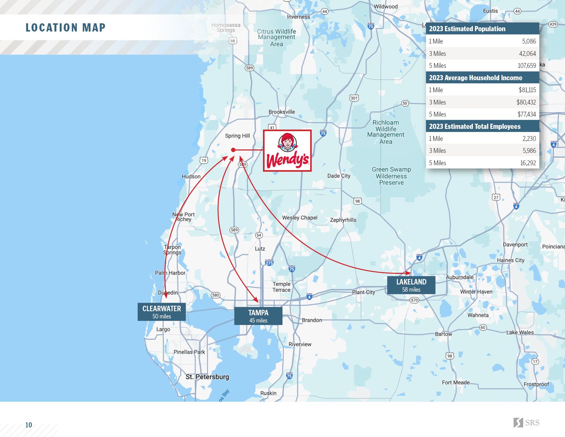Click the 5 Miles income value $77,434
This screenshot has height=437, width=565.
pyautogui.click(x=527, y=114)
